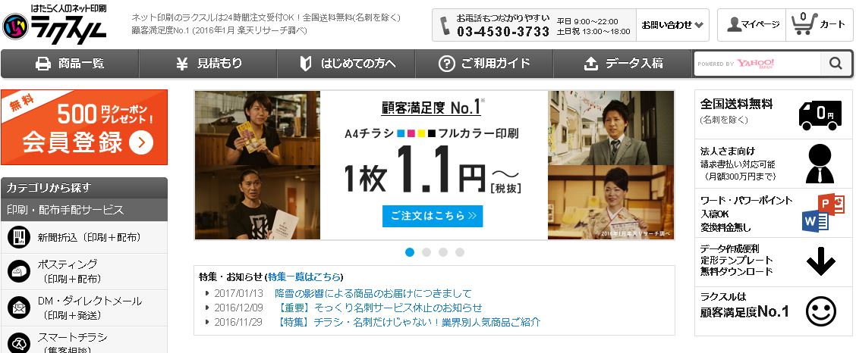Click the 新聞折込 category icon
The width and height of the screenshot is (856, 353).
19,237
